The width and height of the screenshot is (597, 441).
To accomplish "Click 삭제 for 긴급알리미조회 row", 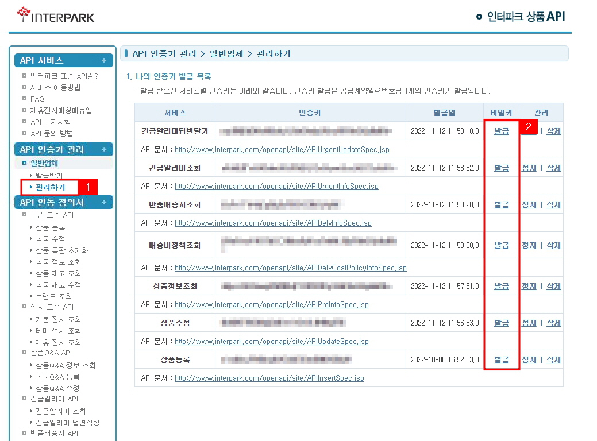I will [x=553, y=168].
